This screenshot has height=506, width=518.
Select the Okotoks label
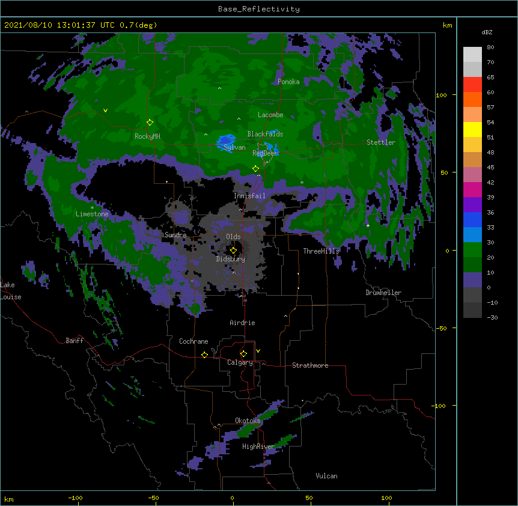click(248, 421)
